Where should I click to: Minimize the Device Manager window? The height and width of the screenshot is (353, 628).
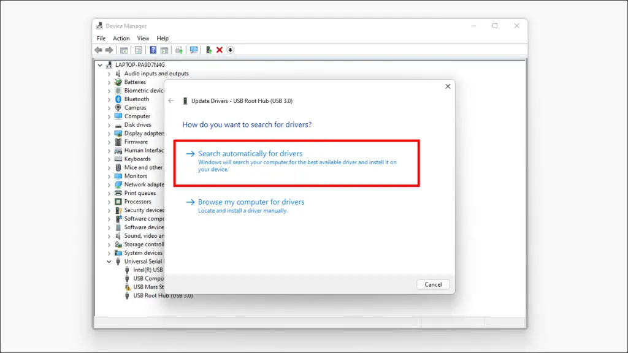click(x=474, y=26)
